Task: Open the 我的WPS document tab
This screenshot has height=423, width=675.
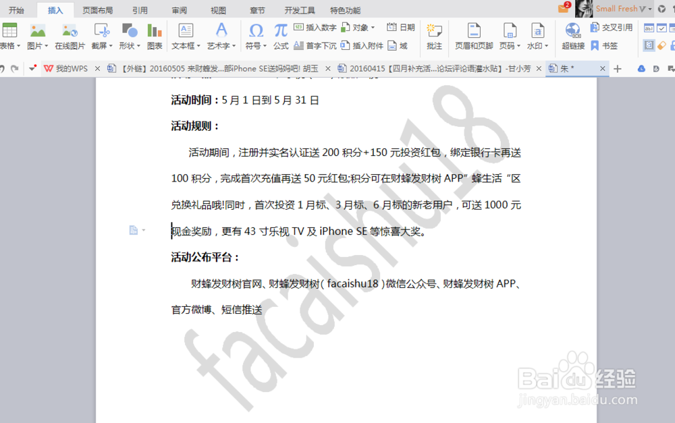Action: tap(66, 68)
